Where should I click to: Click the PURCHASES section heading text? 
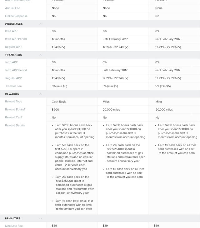pyautogui.click(x=14, y=24)
